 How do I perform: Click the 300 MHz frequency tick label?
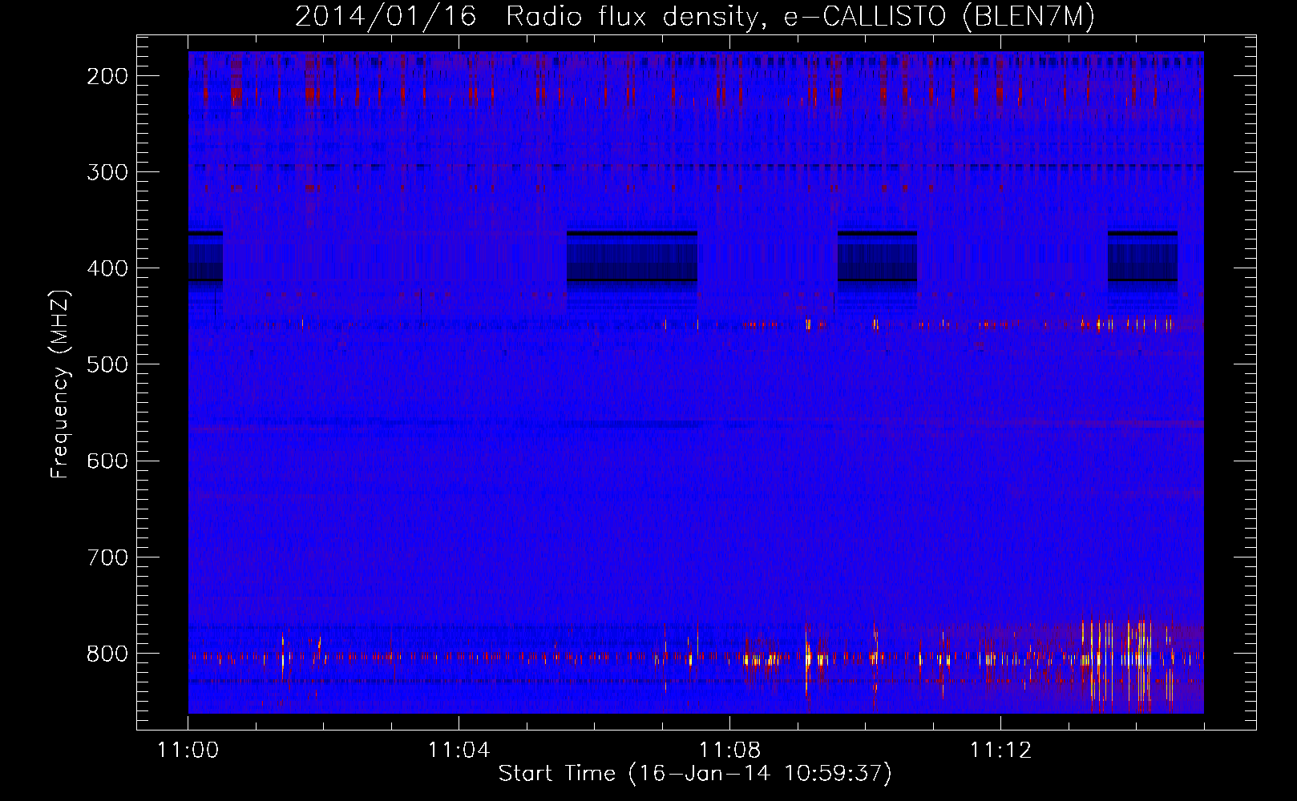click(107, 172)
